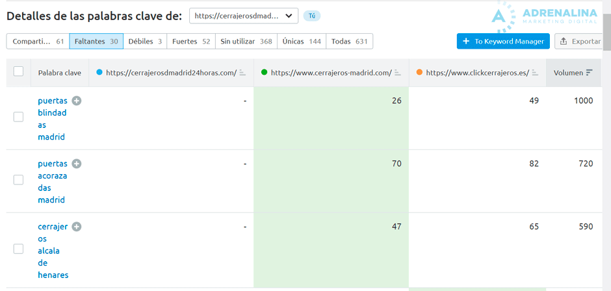Open 'puertas acorazadas madrid' keyword link
611x291 pixels.
coord(53,181)
